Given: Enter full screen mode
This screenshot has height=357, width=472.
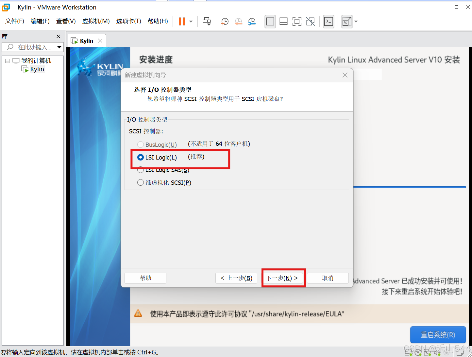Looking at the screenshot, I should click(297, 22).
